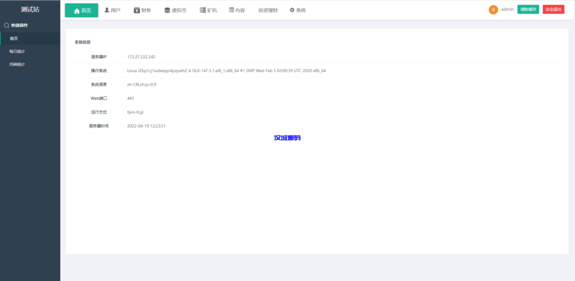Click the server IP value 172.27.222.242
This screenshot has width=575, height=281.
(141, 57)
